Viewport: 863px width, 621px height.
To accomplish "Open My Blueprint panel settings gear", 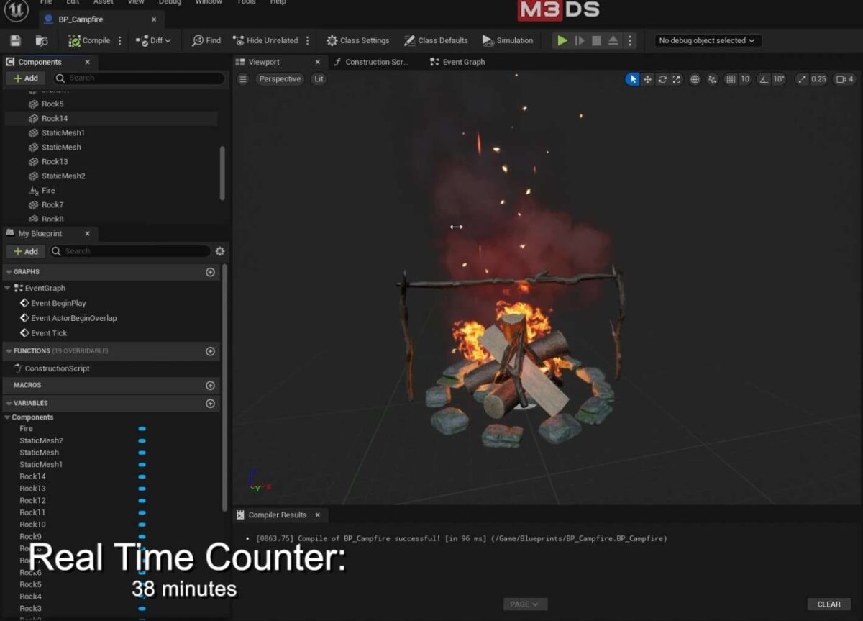I will point(220,251).
